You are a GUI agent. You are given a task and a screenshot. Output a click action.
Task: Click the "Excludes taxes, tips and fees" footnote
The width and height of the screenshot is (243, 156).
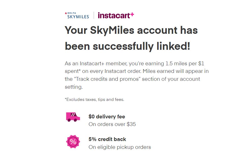pyautogui.click(x=95, y=99)
